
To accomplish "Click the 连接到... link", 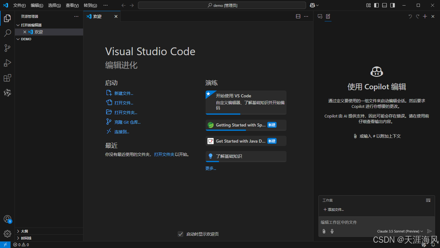I will coord(122,132).
